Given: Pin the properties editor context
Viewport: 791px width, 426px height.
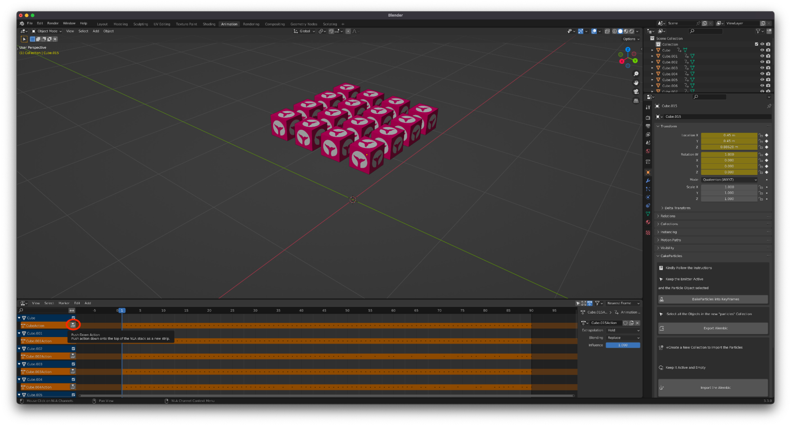Looking at the screenshot, I should point(769,106).
